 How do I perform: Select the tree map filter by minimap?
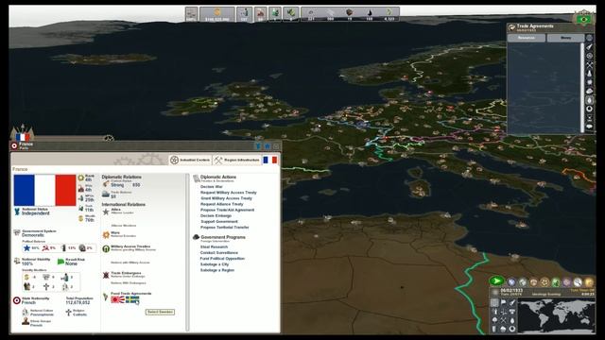click(494, 320)
